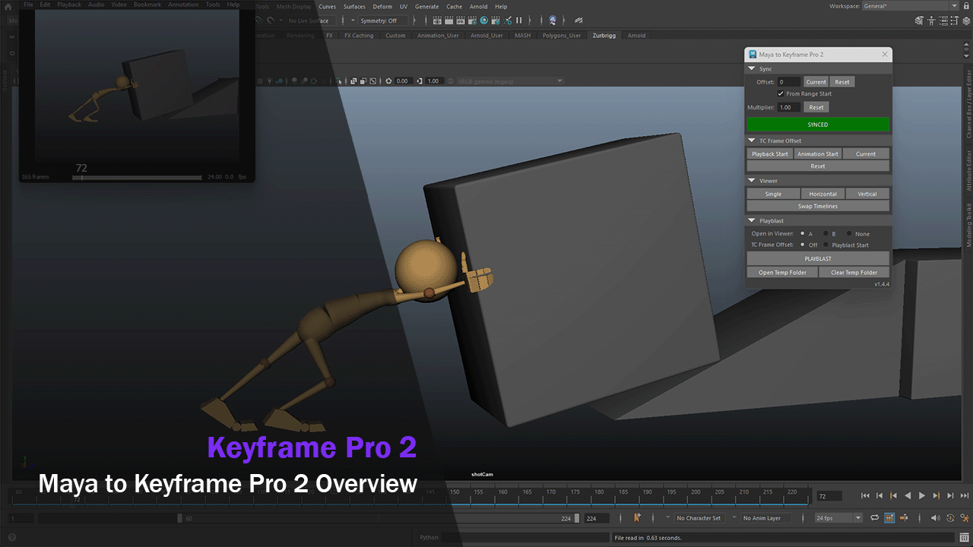973x547 pixels.
Task: Open the 24 fps frame rate dropdown
Action: click(x=838, y=518)
